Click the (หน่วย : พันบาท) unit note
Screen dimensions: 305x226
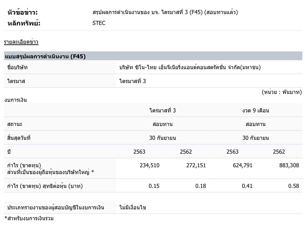click(281, 92)
